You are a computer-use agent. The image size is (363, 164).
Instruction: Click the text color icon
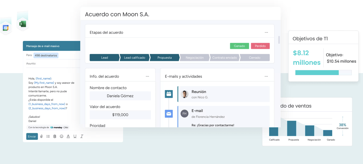tap(68, 136)
